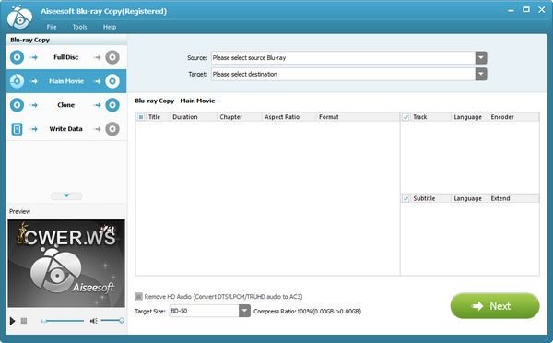Mute the preview volume speaker icon
553x343 pixels.
click(x=93, y=321)
